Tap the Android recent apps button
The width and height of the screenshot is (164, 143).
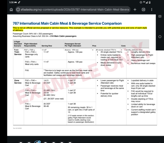[160, 16]
